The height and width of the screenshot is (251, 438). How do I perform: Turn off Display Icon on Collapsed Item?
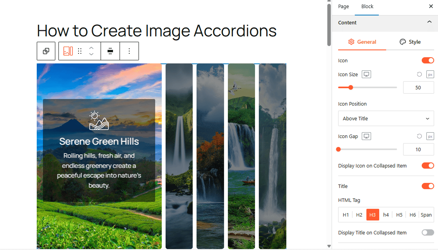[428, 166]
